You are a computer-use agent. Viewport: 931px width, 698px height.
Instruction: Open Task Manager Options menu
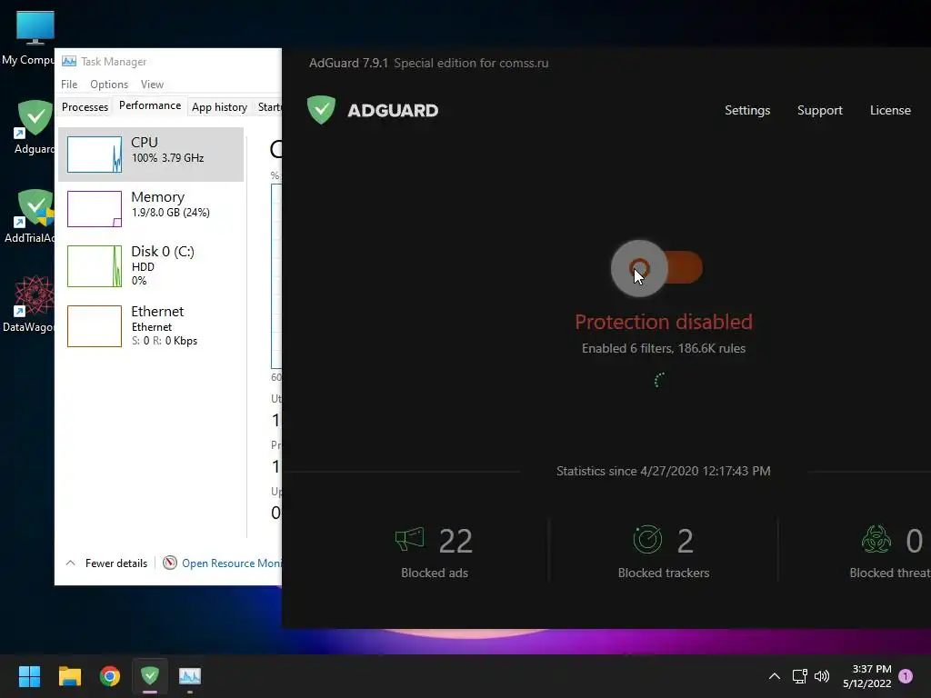click(109, 85)
